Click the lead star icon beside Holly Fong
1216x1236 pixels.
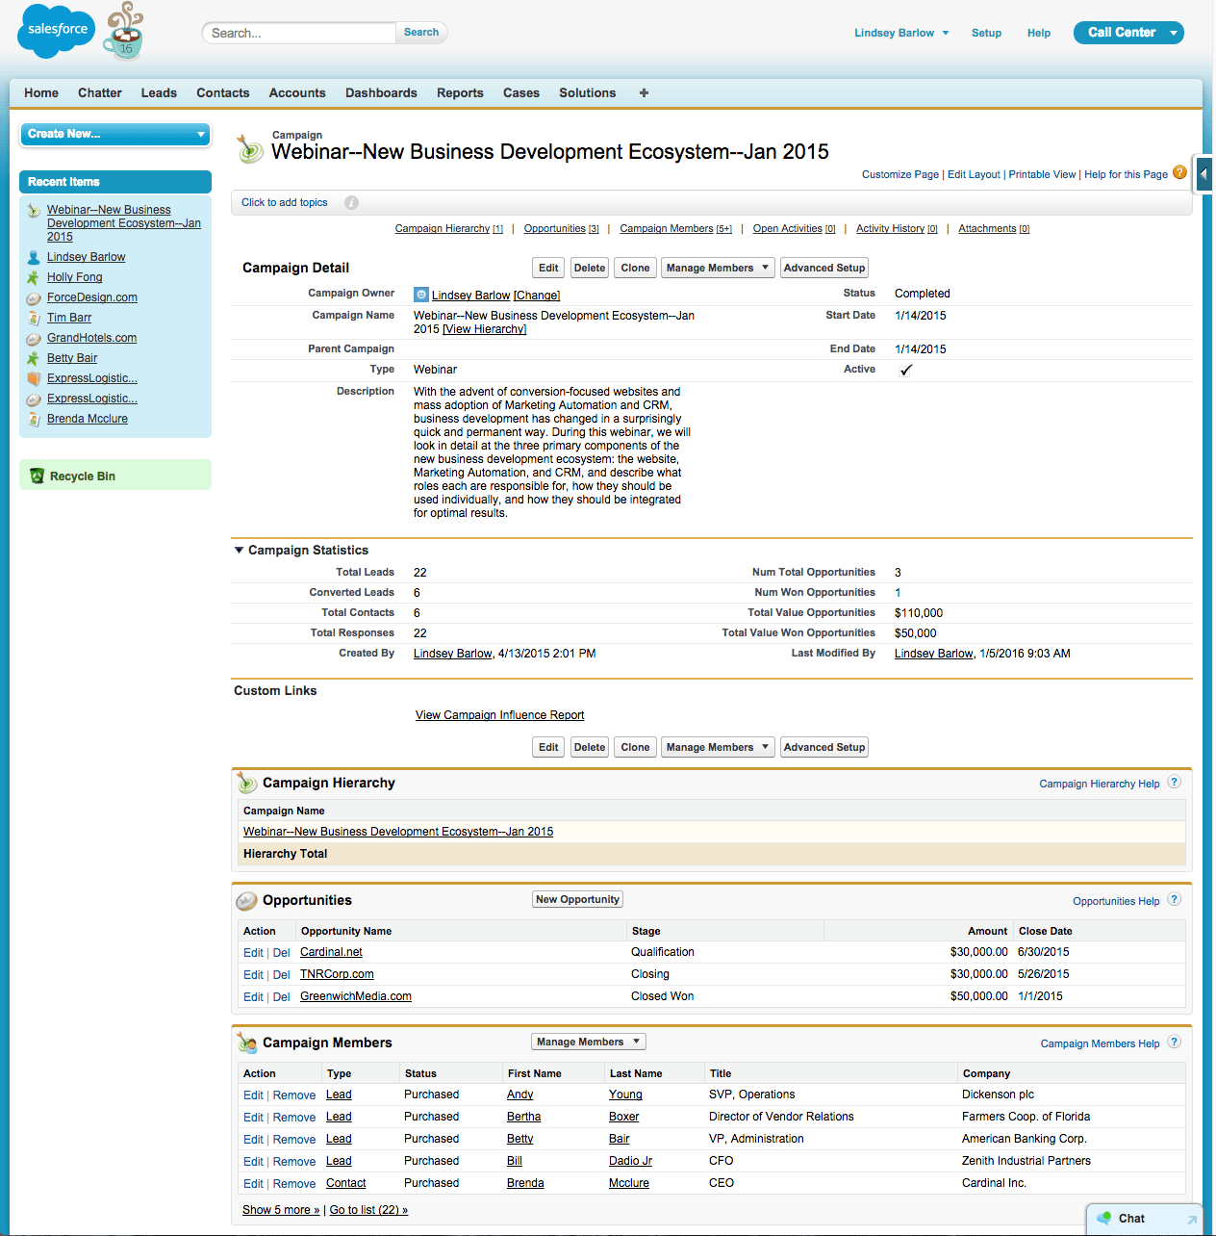pos(35,276)
